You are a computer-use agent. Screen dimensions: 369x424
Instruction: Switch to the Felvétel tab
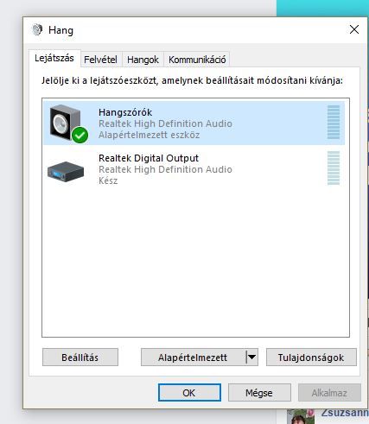point(100,60)
